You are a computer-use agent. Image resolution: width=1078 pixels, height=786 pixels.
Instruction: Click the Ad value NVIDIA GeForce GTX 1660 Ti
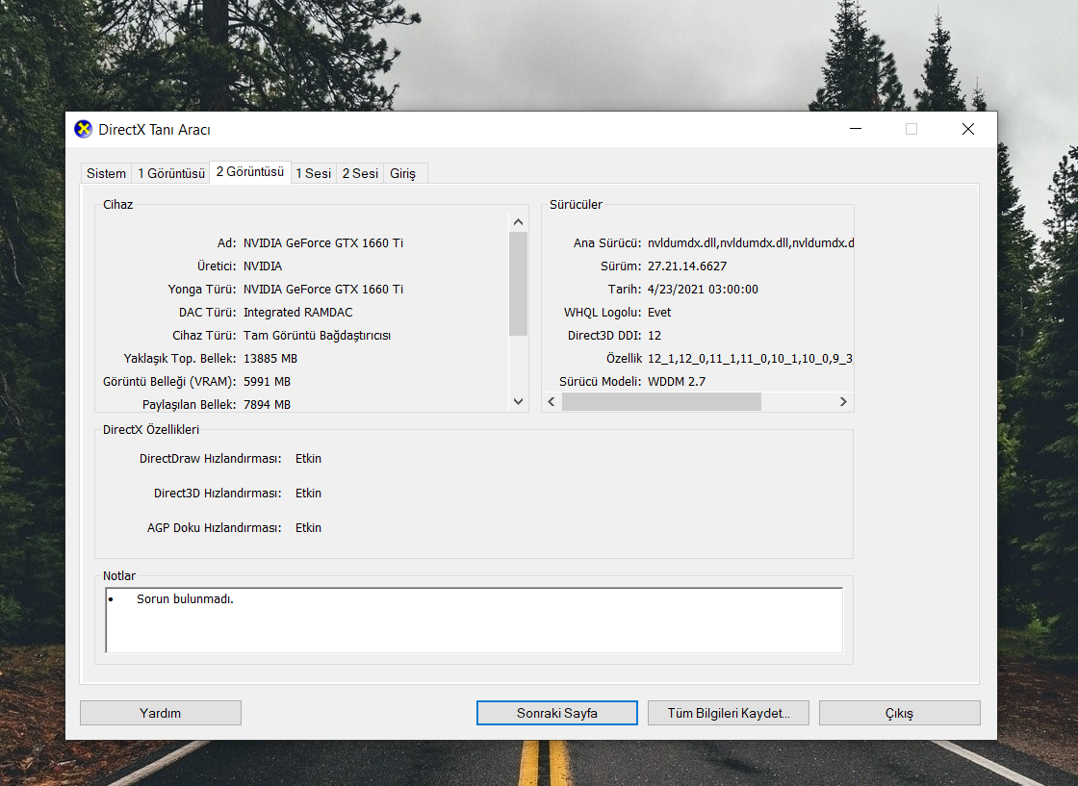323,243
